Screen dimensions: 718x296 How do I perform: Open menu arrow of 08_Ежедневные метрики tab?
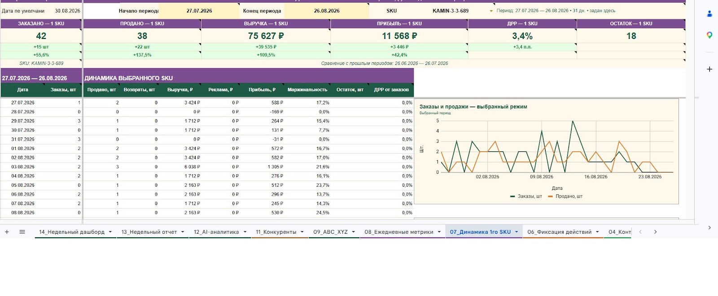pyautogui.click(x=439, y=232)
